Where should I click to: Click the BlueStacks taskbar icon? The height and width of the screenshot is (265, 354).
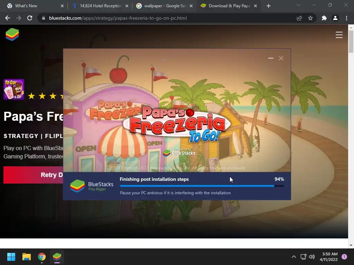[57, 257]
